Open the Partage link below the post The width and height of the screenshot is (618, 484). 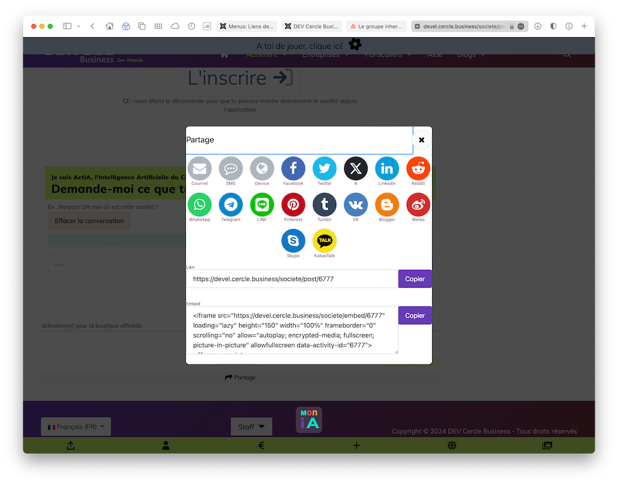pyautogui.click(x=240, y=377)
